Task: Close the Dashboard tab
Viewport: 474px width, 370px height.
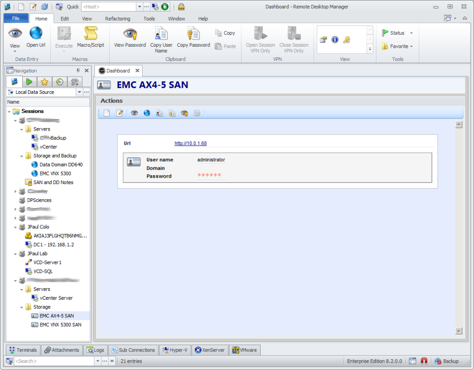Action: pyautogui.click(x=137, y=71)
